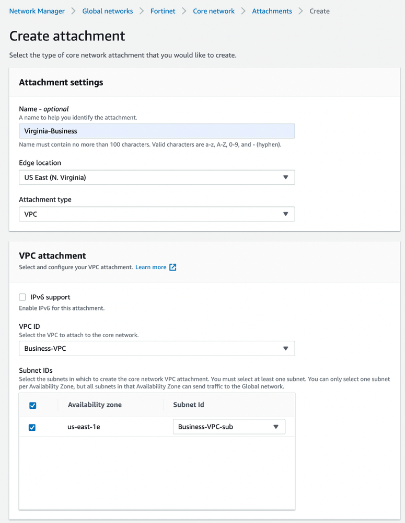Open the Fortinet breadcrumb link
The height and width of the screenshot is (523, 405).
pos(163,11)
